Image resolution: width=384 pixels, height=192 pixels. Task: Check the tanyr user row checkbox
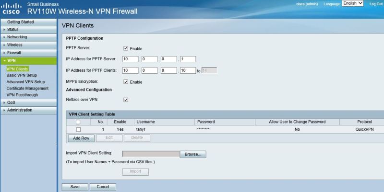coord(78,129)
